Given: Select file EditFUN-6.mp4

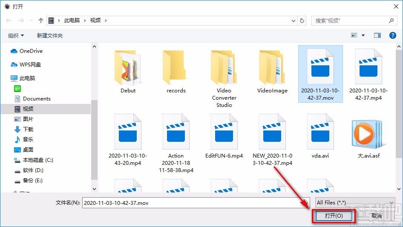Looking at the screenshot, I should 224,136.
